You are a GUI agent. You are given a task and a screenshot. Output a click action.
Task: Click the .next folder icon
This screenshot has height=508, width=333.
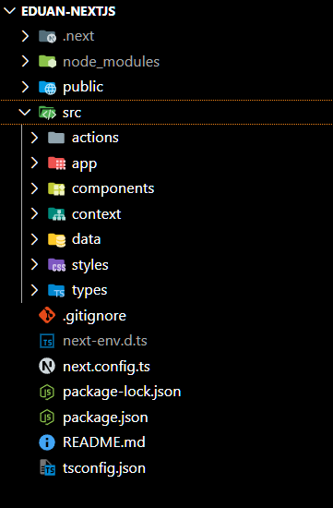click(x=47, y=36)
